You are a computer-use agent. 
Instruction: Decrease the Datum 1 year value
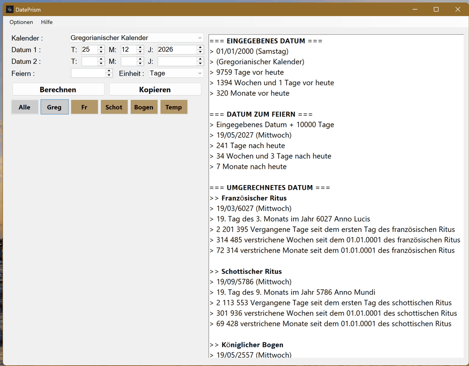click(x=200, y=52)
